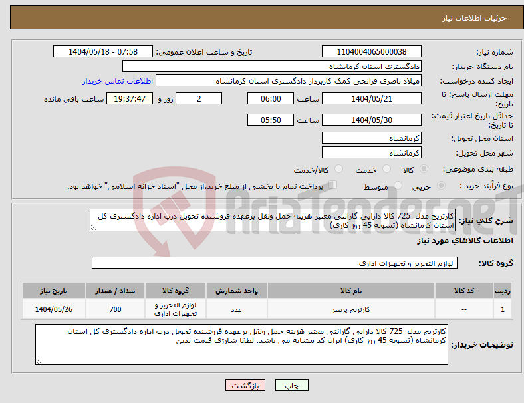Click the نام کالا column header
Screen dimensions: 524x403
pos(351,291)
